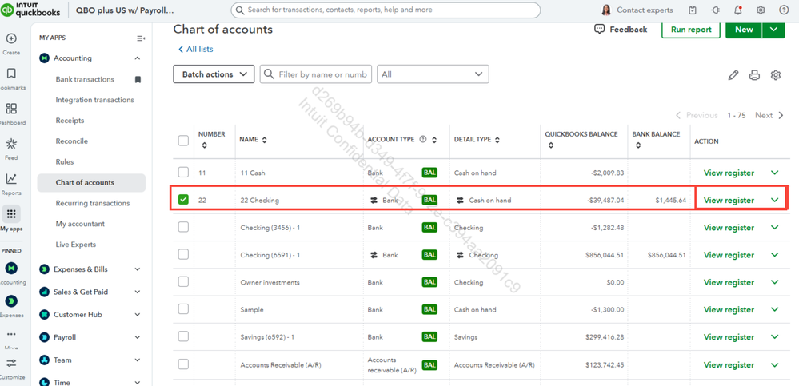Check the Sample row checkbox
This screenshot has width=799, height=386.
click(183, 309)
